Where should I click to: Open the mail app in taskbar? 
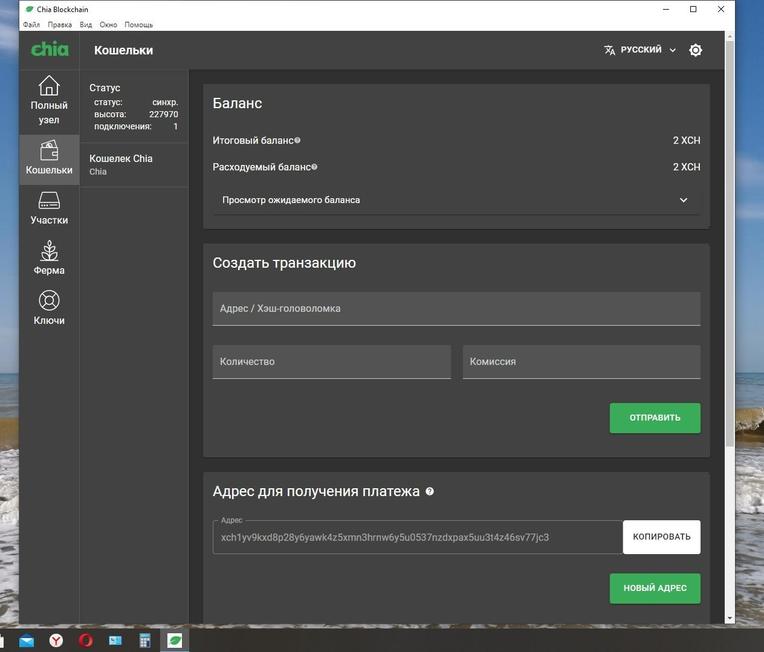[x=27, y=641]
